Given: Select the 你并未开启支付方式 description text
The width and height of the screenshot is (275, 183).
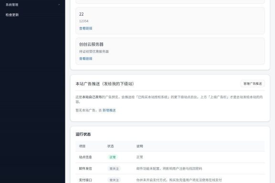Looking at the screenshot, I should [179, 180].
